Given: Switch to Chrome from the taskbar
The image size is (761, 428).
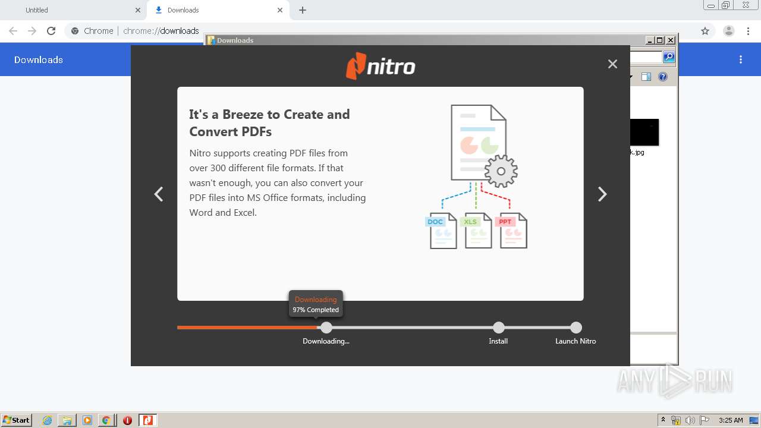Looking at the screenshot, I should coord(106,420).
